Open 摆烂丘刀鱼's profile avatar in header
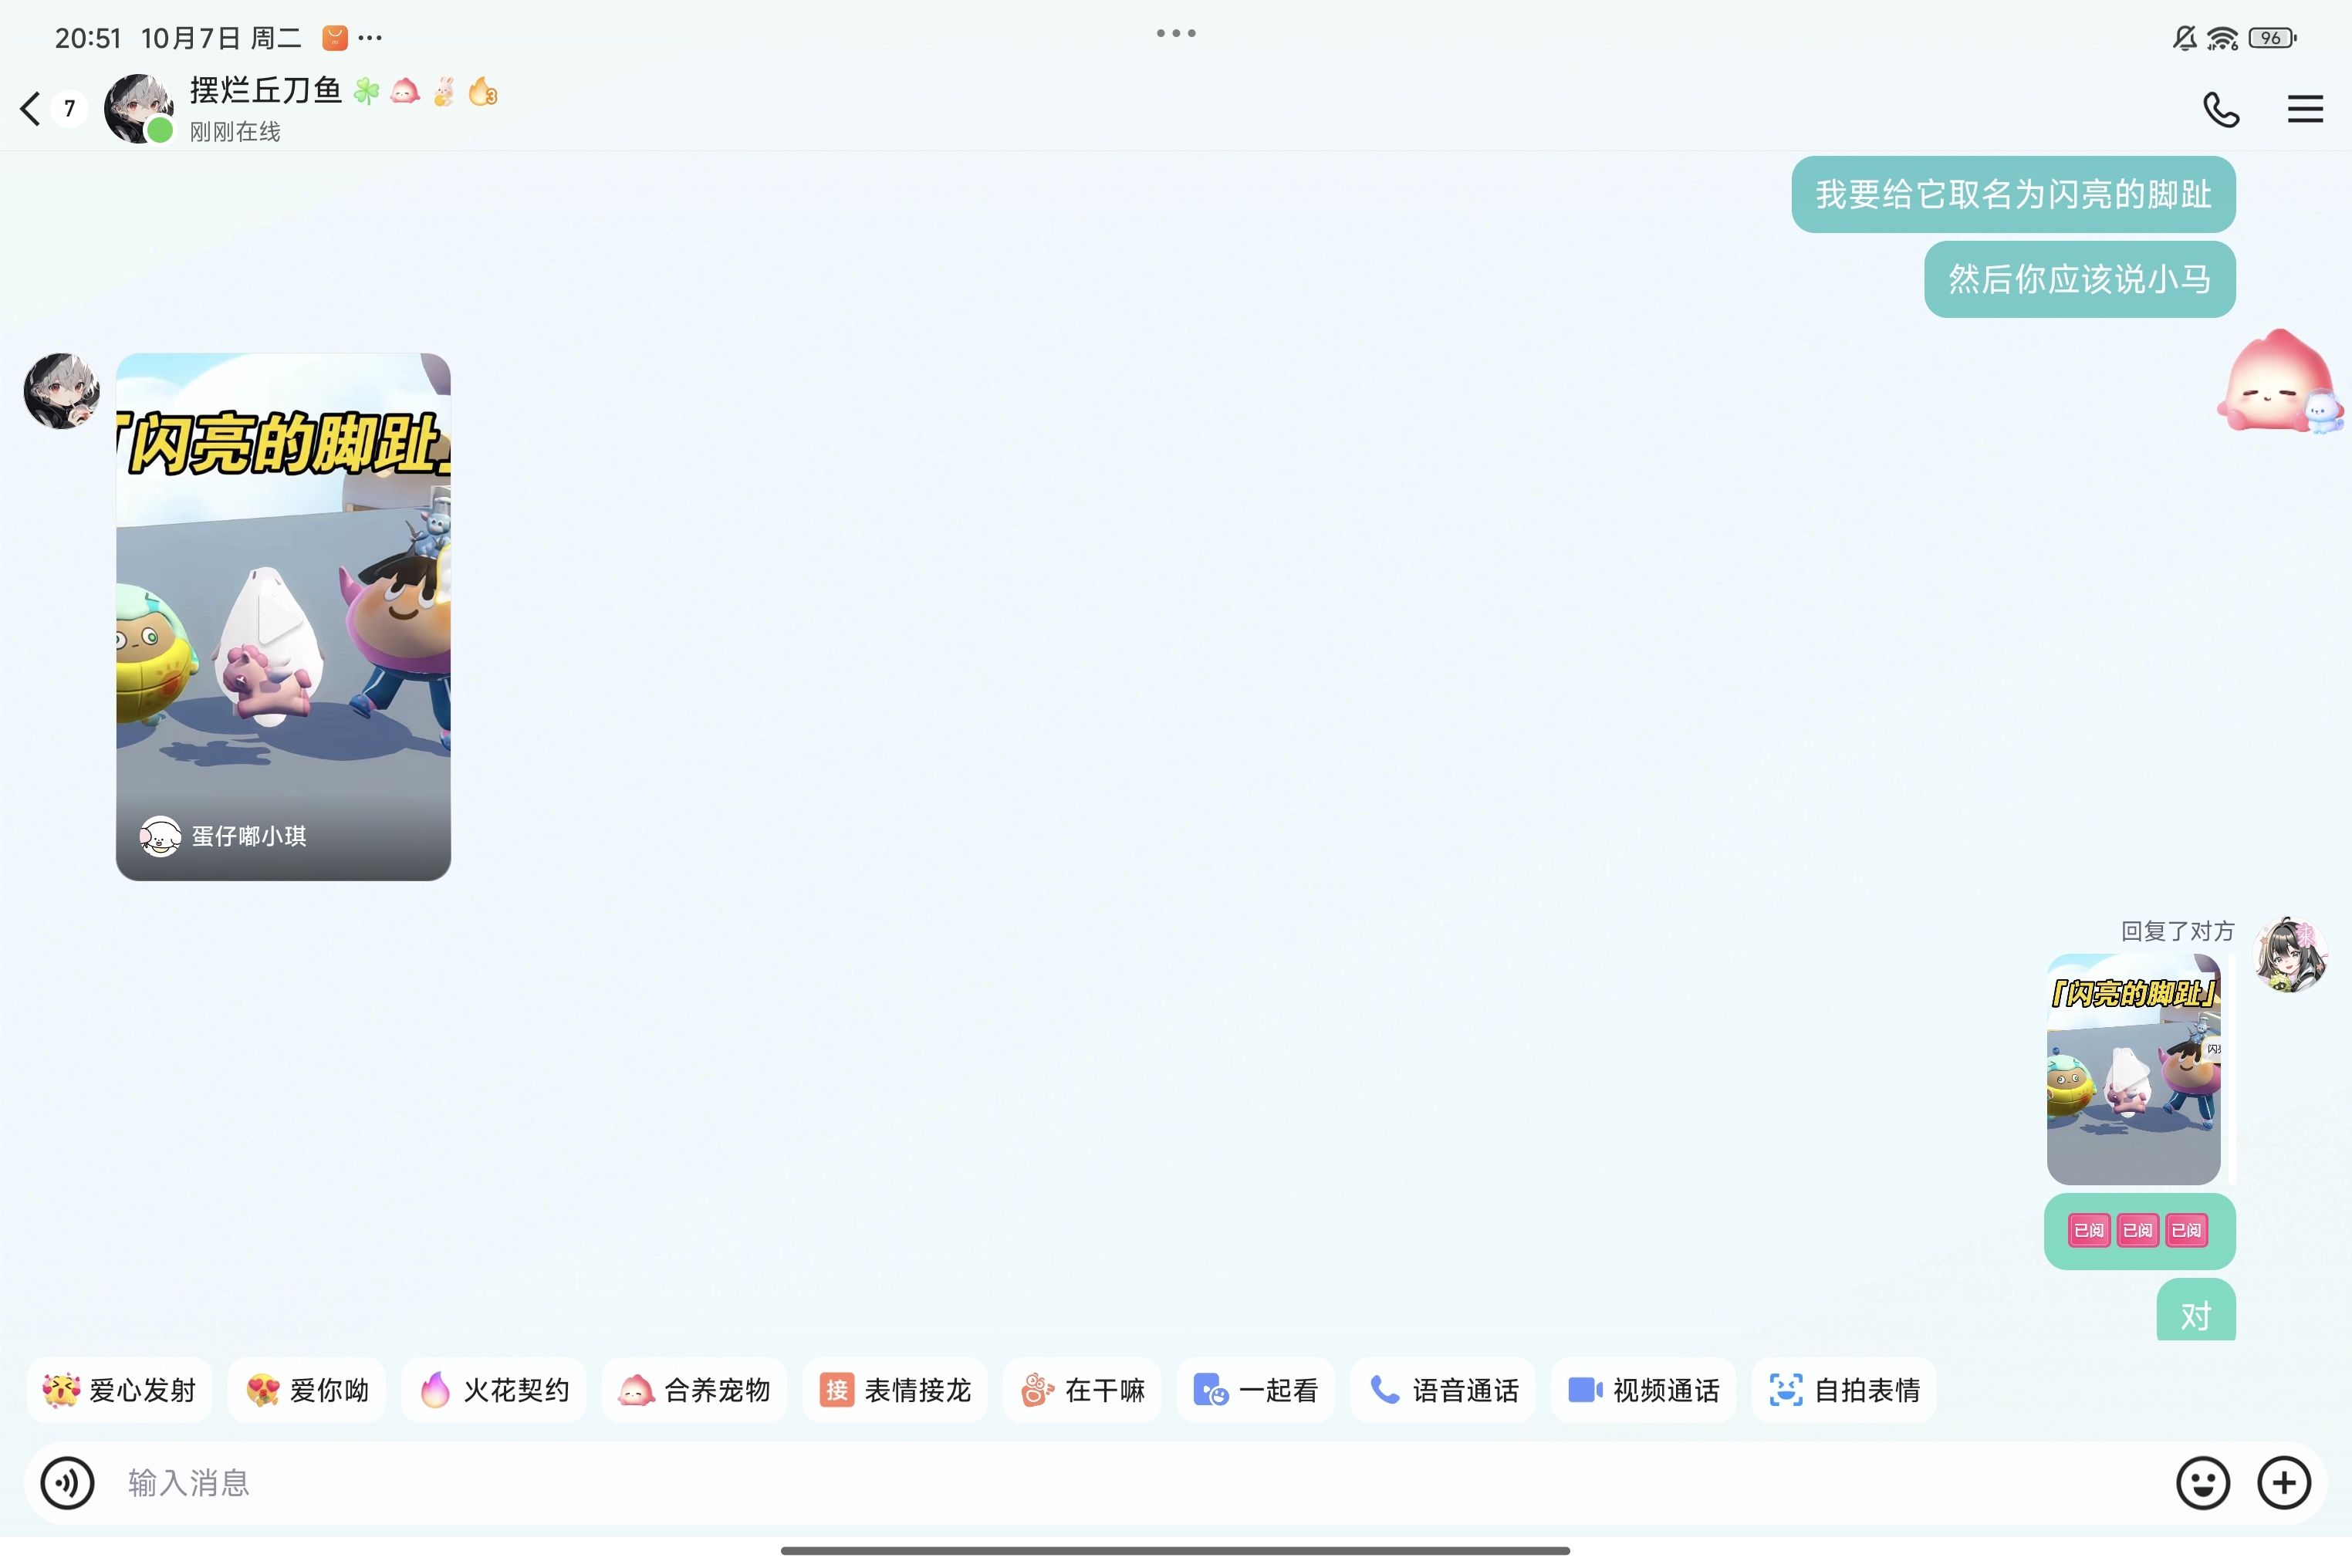The height and width of the screenshot is (1568, 2352). tap(139, 108)
